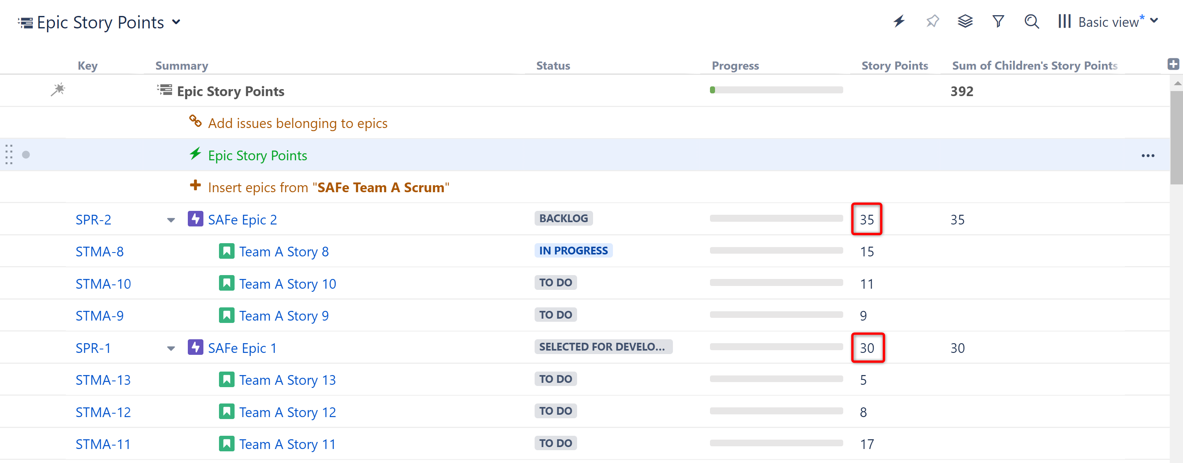
Task: Click the Story Points column header
Action: 894,65
